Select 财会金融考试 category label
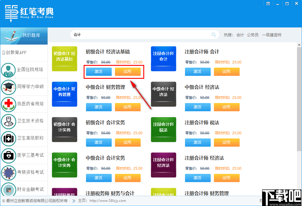302x206 pixels. pos(30,189)
